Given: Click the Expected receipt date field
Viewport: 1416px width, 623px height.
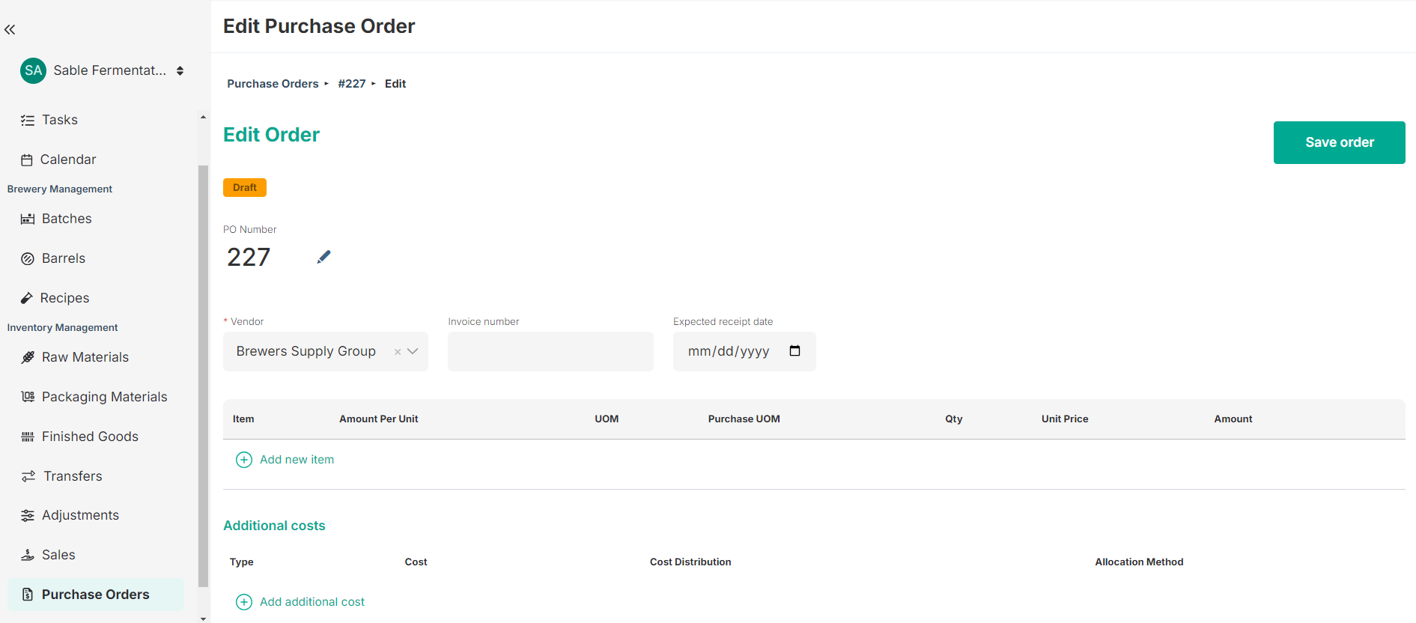Looking at the screenshot, I should pyautogui.click(x=744, y=351).
